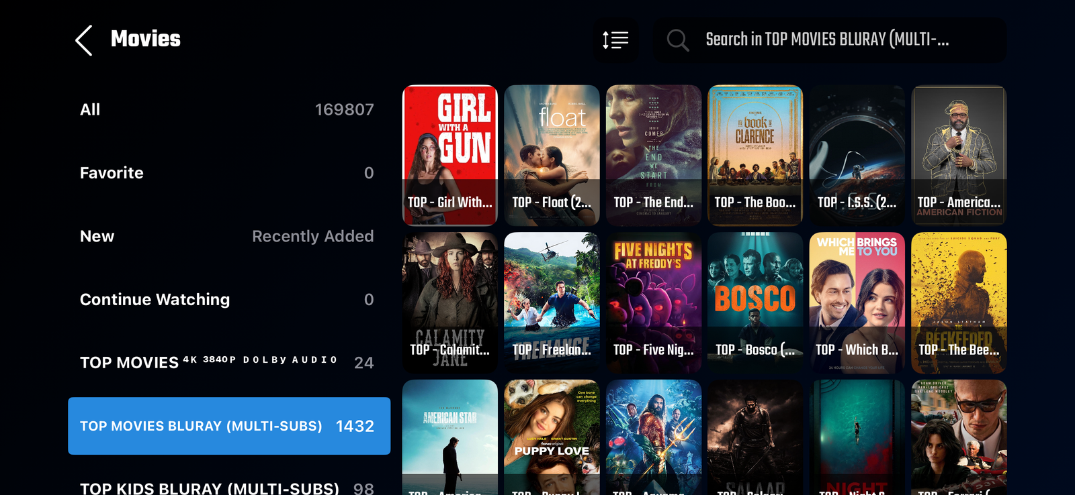1075x495 pixels.
Task: Open the Girl With a Gun poster
Action: point(450,155)
